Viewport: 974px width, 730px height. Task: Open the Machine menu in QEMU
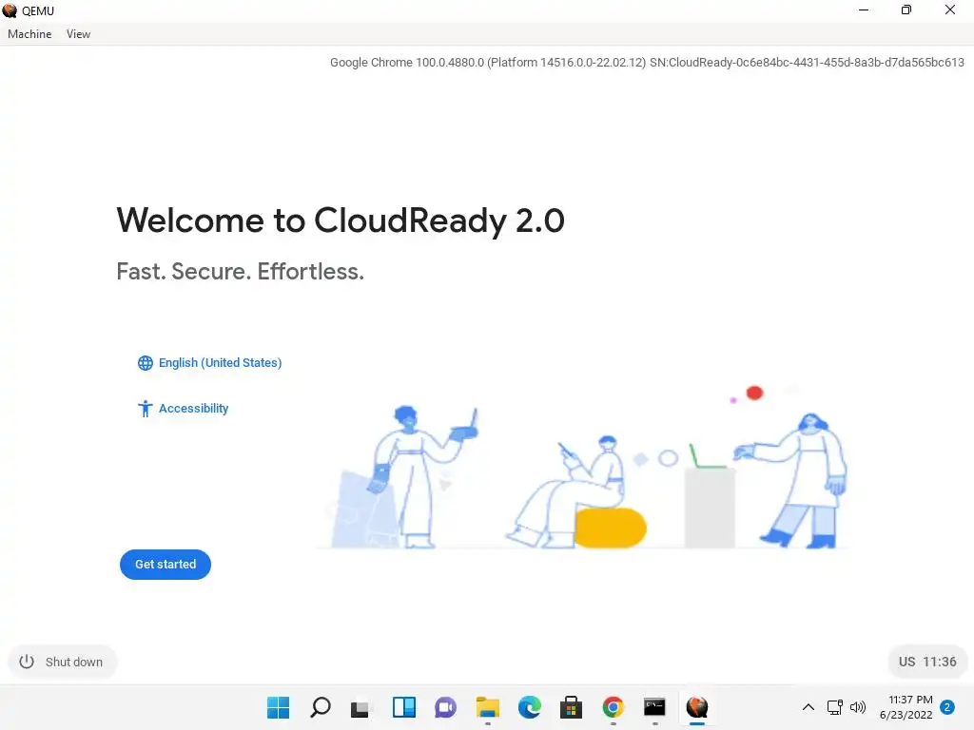[x=29, y=34]
